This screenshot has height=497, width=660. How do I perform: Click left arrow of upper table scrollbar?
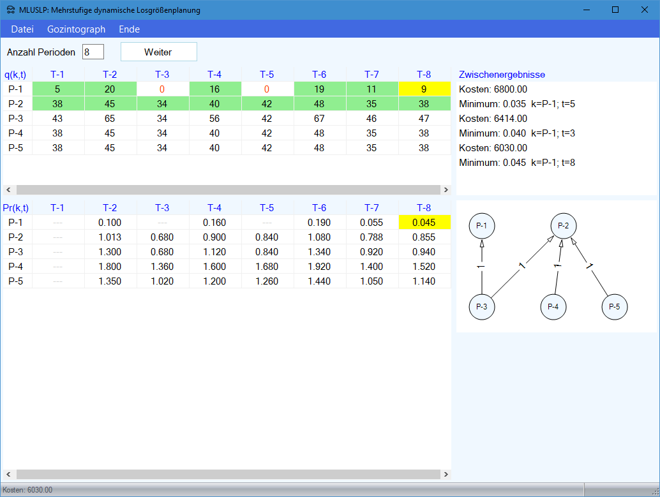(x=8, y=190)
